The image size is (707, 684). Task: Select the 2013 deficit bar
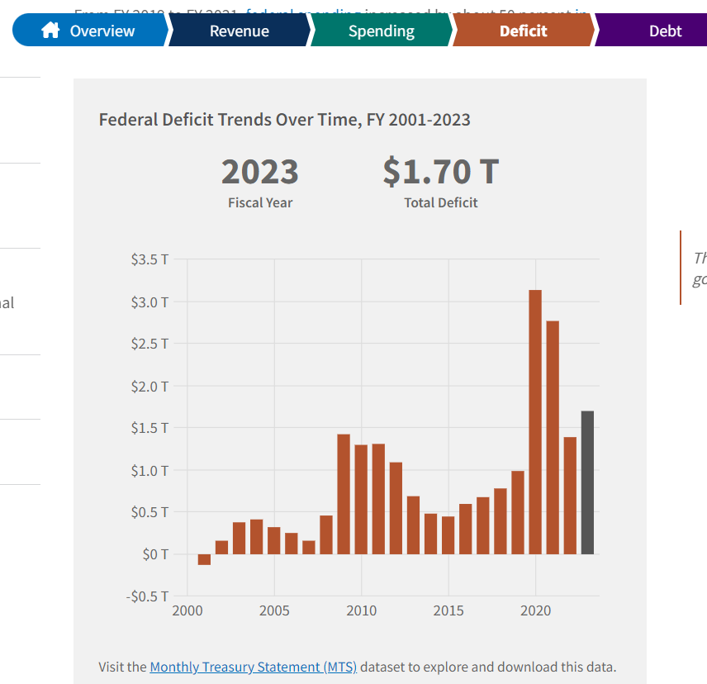click(414, 525)
